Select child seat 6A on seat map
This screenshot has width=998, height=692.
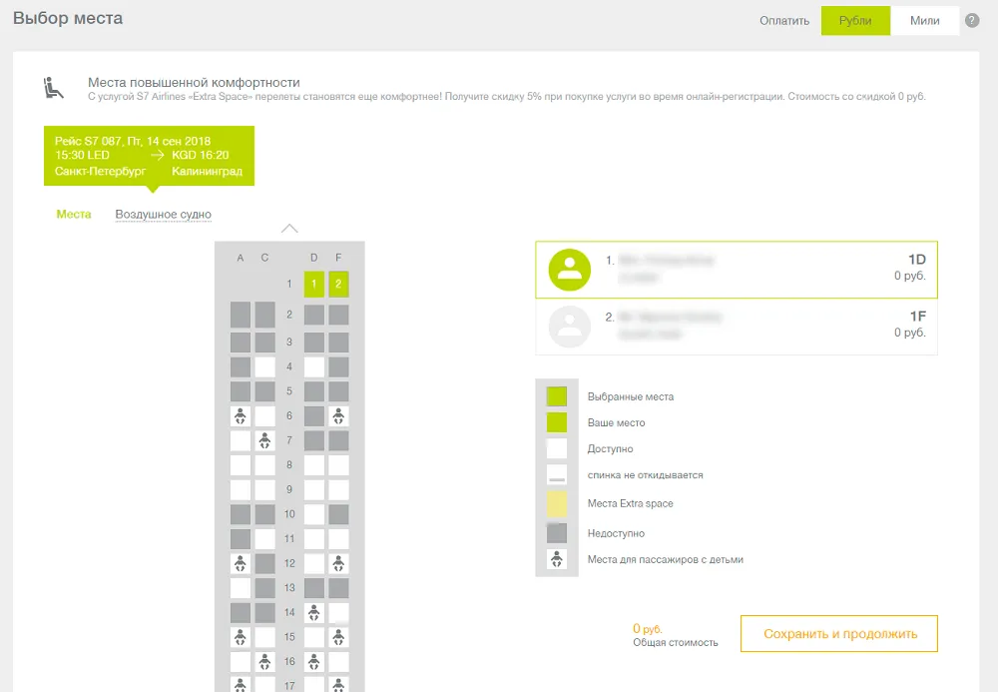tap(241, 416)
